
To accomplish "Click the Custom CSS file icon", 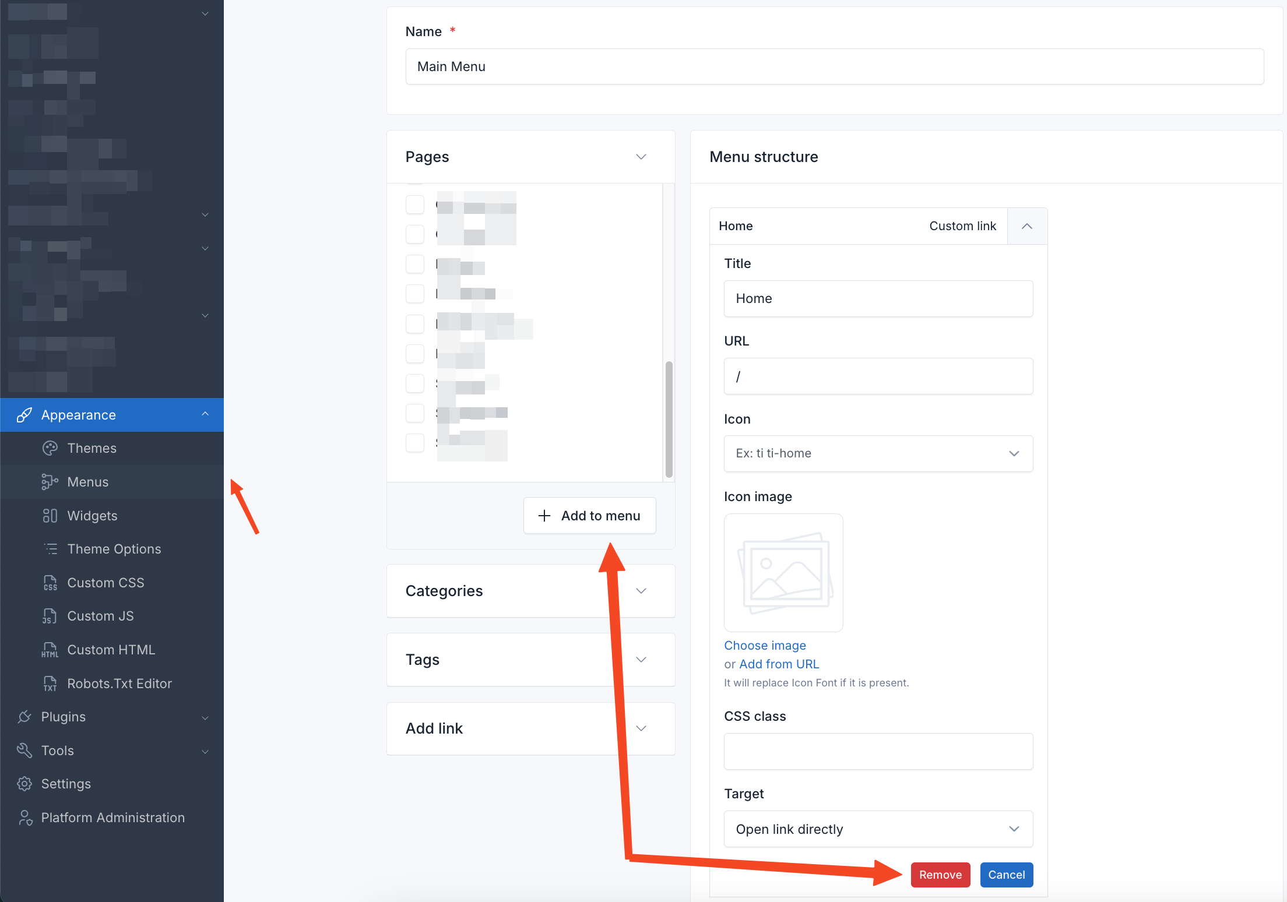I will click(x=50, y=583).
